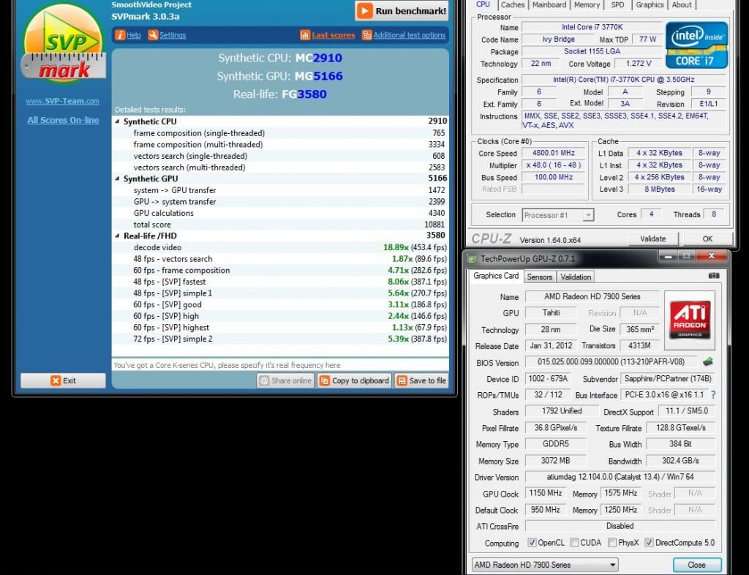749x575 pixels.
Task: Open the All Scores On-line link
Action: (63, 120)
